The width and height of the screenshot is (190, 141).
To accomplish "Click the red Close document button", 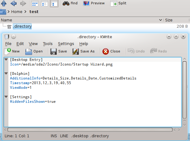I will 111,51.
